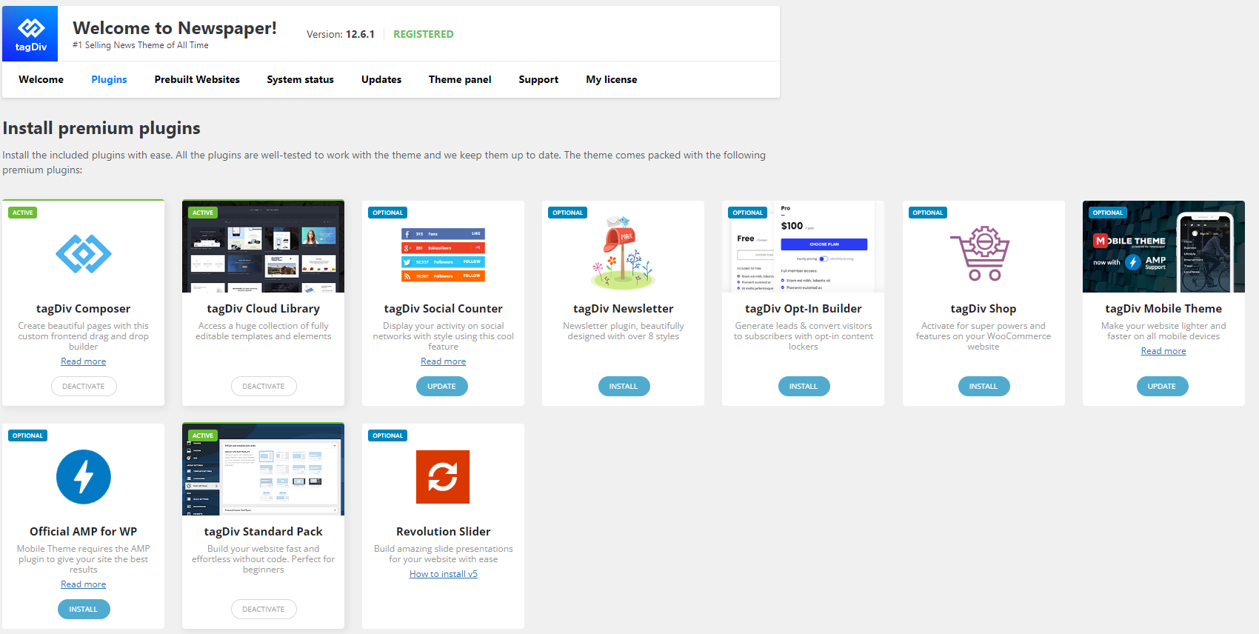Click the tagDiv Newsletter mailbox icon
The height and width of the screenshot is (634, 1259).
coord(623,253)
